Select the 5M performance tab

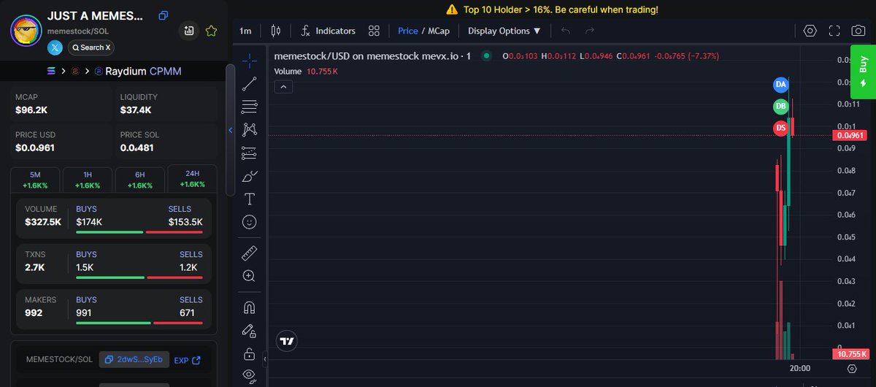35,180
